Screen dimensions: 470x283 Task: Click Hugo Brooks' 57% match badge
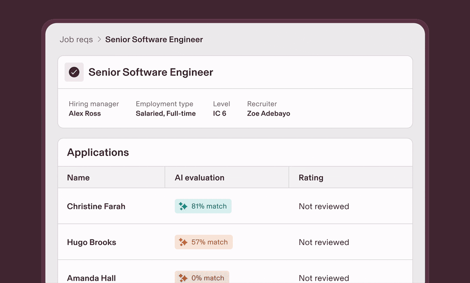(x=203, y=242)
